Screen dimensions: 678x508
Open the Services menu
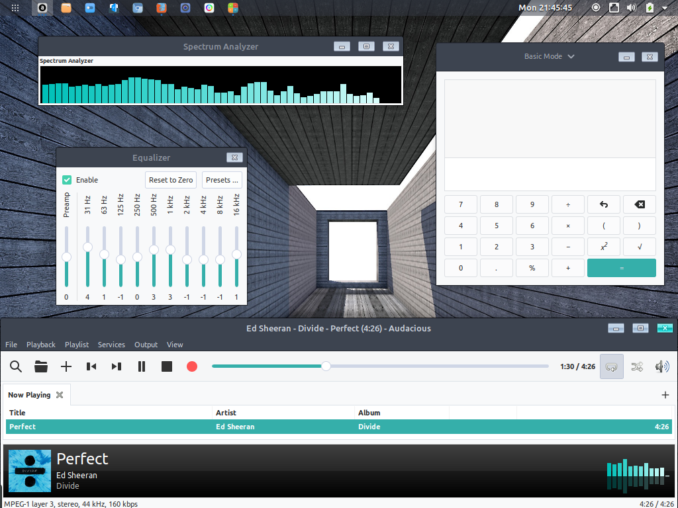pyautogui.click(x=111, y=345)
